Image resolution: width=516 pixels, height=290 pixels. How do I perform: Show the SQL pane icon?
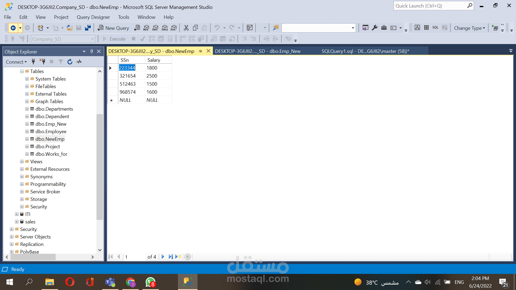[435, 28]
